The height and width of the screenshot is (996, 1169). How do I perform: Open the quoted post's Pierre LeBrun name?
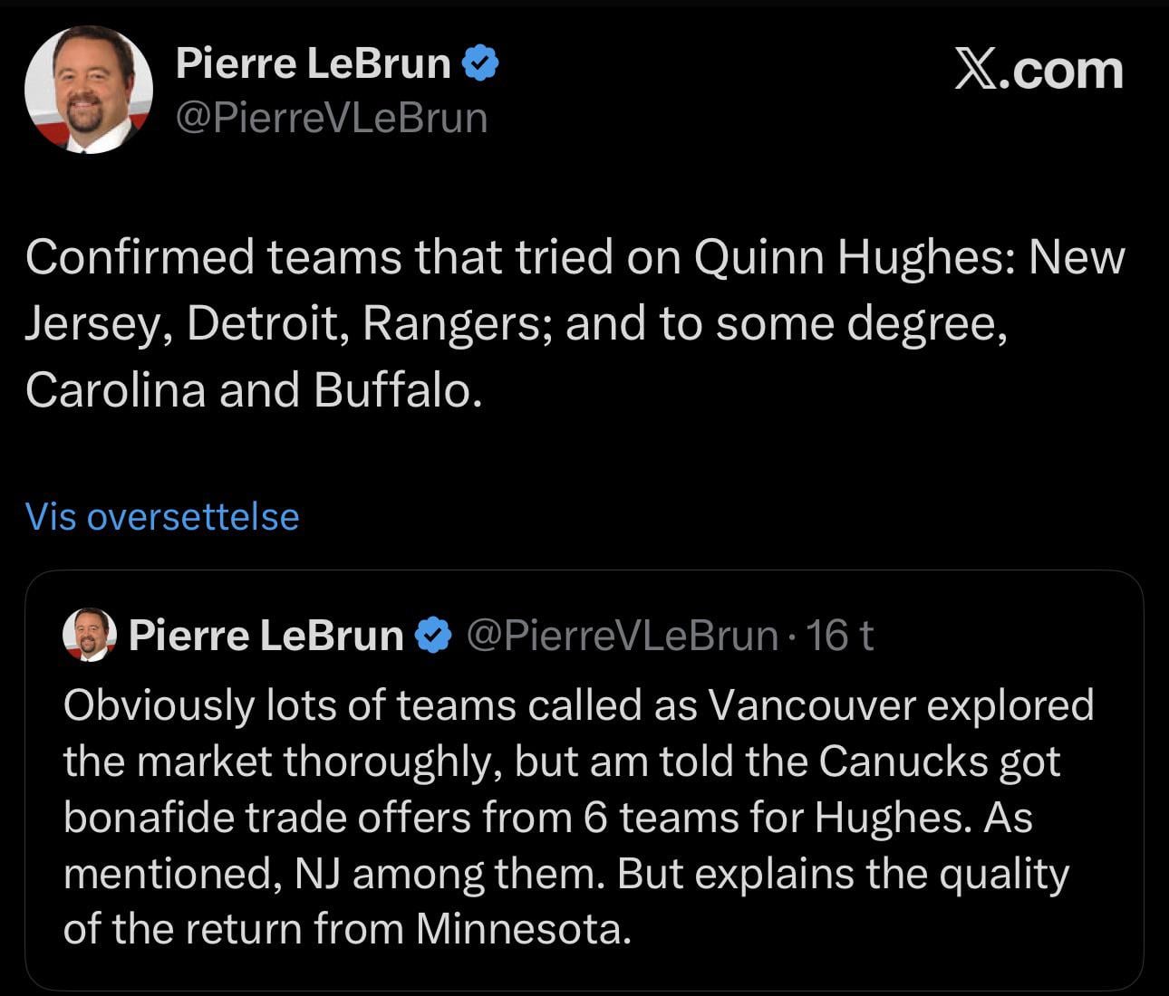point(266,636)
